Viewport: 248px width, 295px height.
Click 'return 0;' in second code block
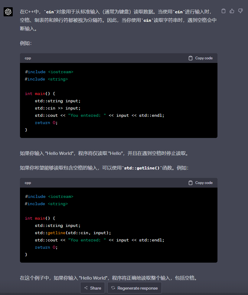(x=46, y=247)
